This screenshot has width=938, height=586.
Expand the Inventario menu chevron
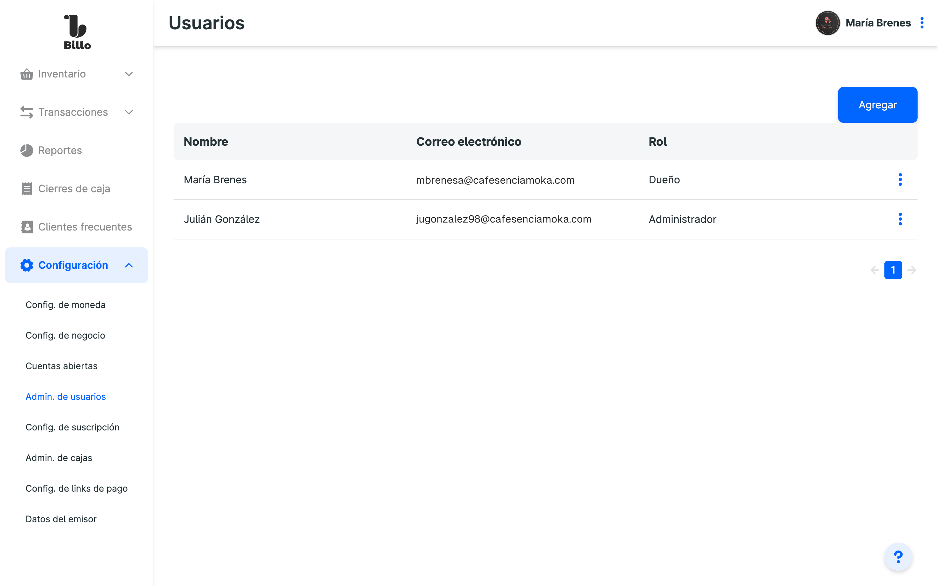click(129, 74)
